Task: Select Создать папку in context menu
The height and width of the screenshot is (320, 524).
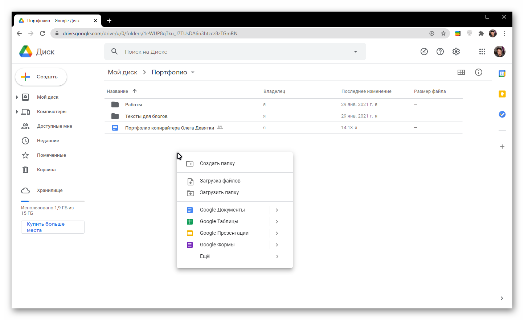Action: 217,163
